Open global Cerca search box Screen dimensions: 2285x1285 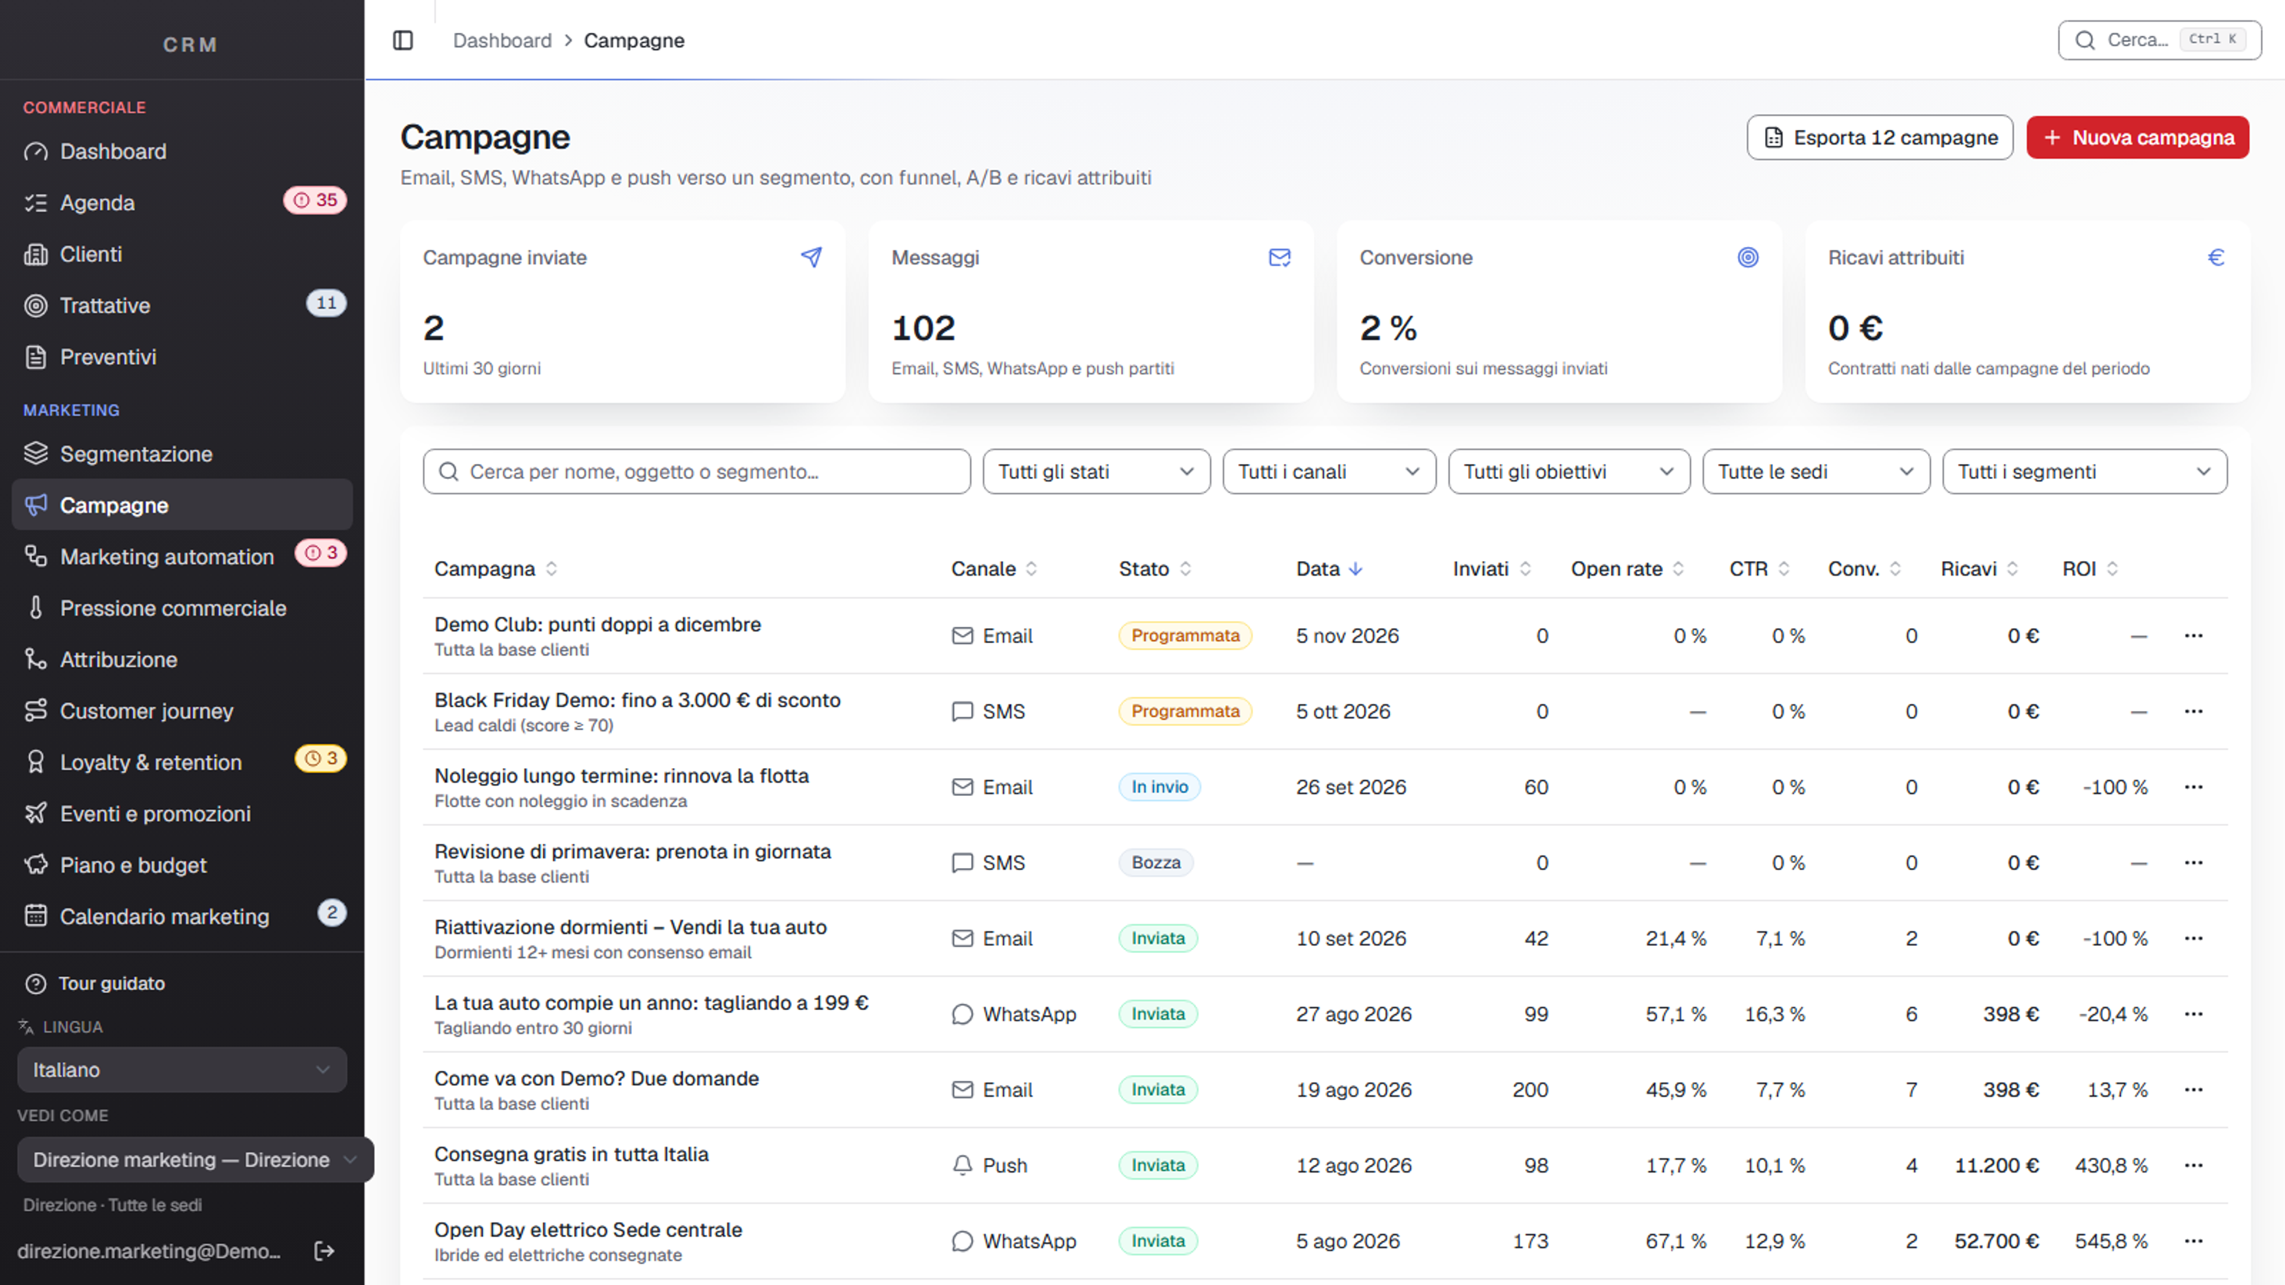tap(2159, 40)
